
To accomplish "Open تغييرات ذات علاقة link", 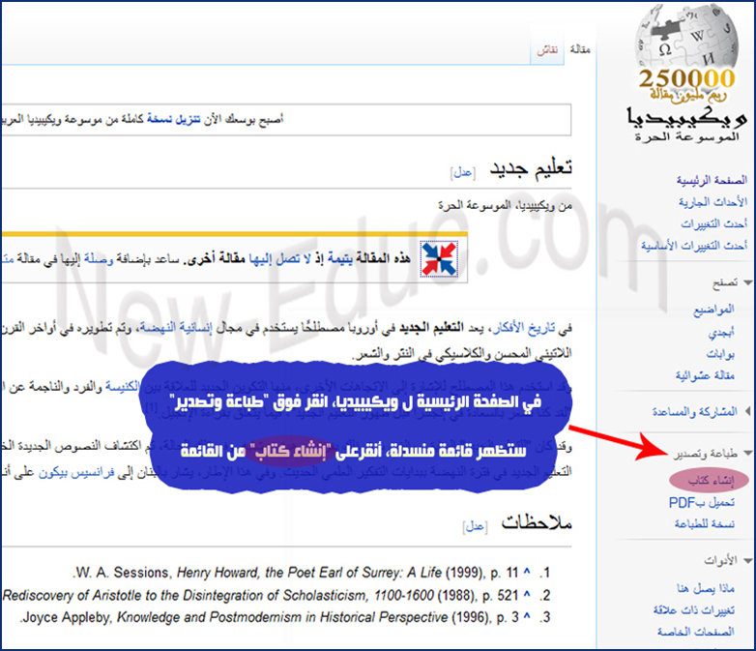I will click(694, 610).
